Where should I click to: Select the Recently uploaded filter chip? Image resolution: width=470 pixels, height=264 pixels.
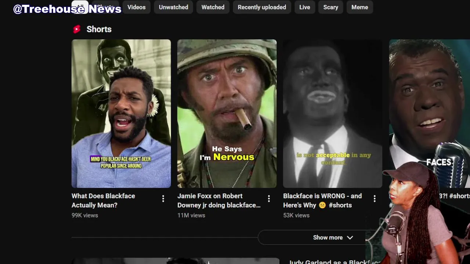(262, 7)
